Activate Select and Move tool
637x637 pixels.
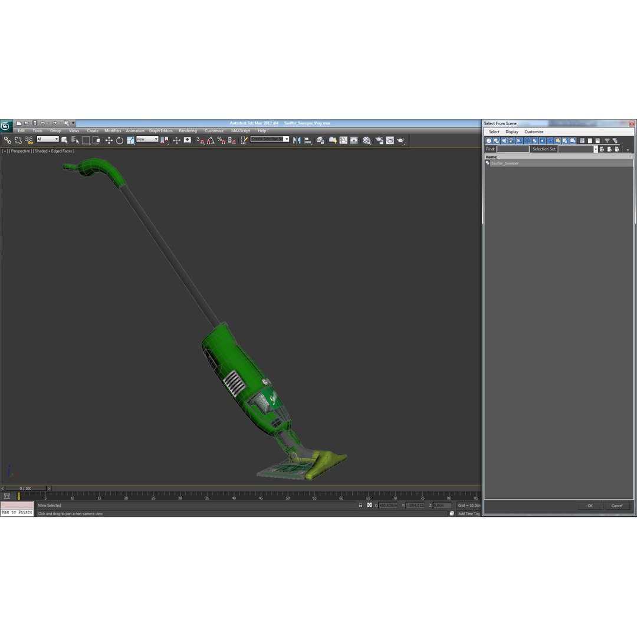click(x=109, y=140)
